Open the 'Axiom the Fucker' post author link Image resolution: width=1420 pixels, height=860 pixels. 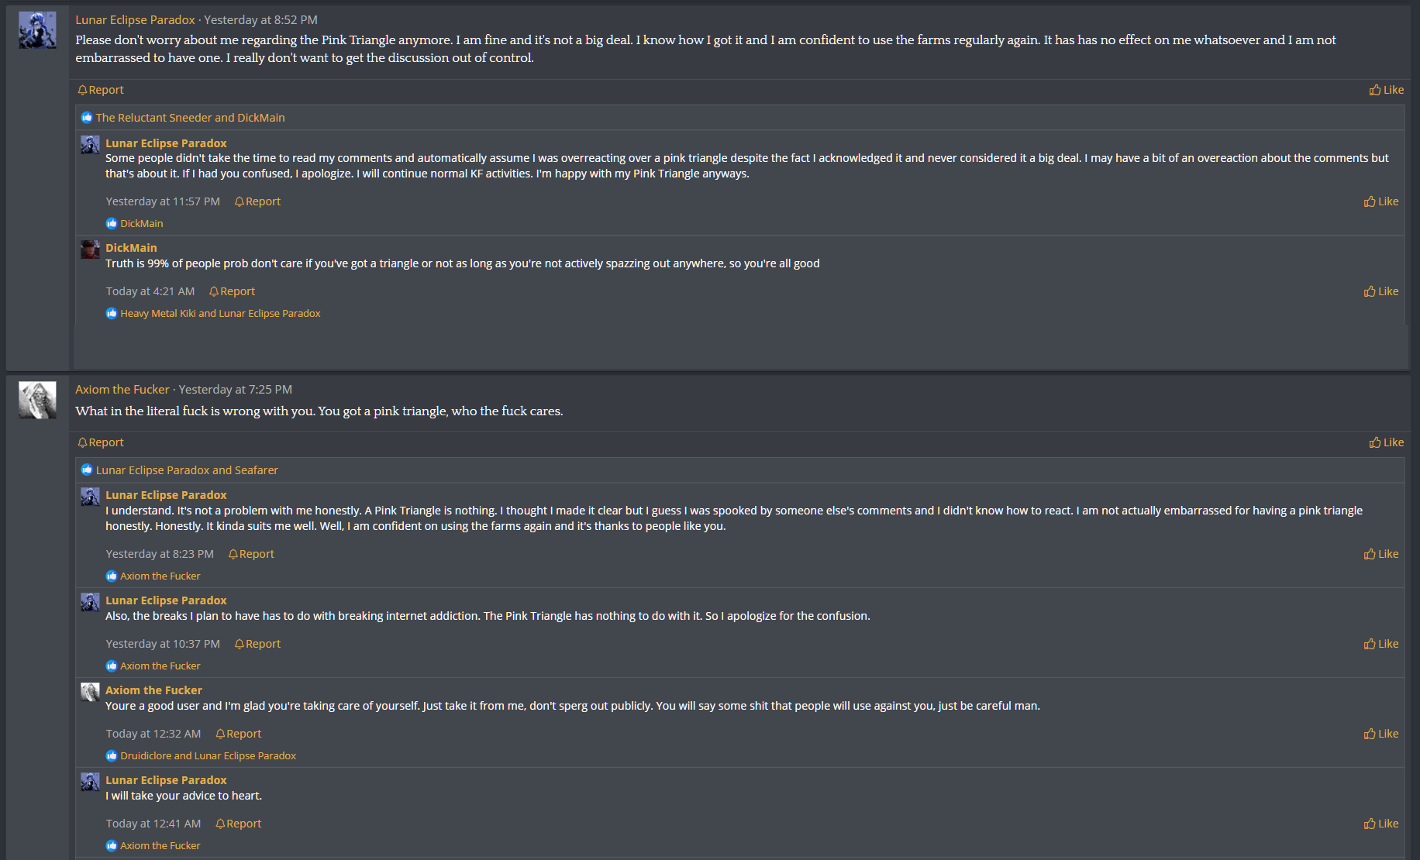pyautogui.click(x=122, y=390)
